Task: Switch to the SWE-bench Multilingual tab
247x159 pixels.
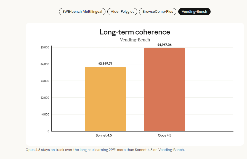Action: [82, 12]
